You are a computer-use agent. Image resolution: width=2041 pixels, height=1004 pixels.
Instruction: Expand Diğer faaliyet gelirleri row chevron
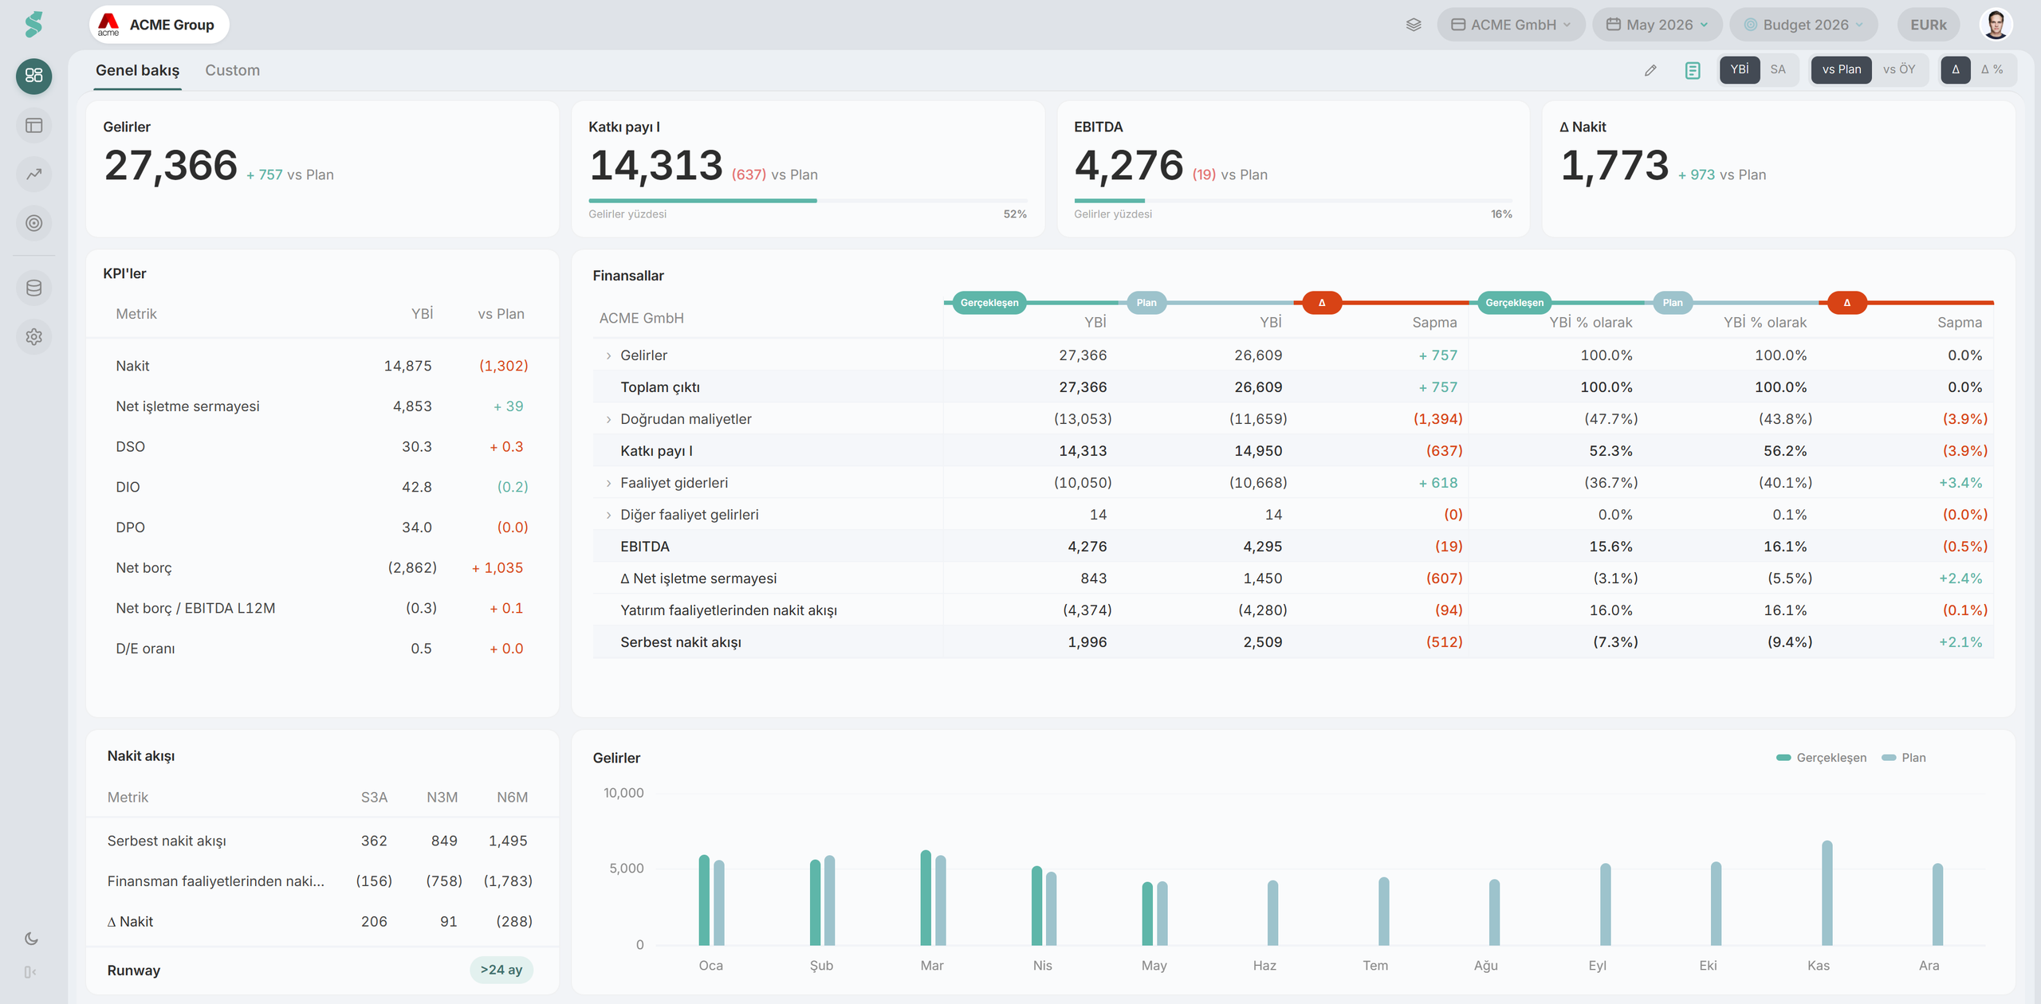click(609, 515)
